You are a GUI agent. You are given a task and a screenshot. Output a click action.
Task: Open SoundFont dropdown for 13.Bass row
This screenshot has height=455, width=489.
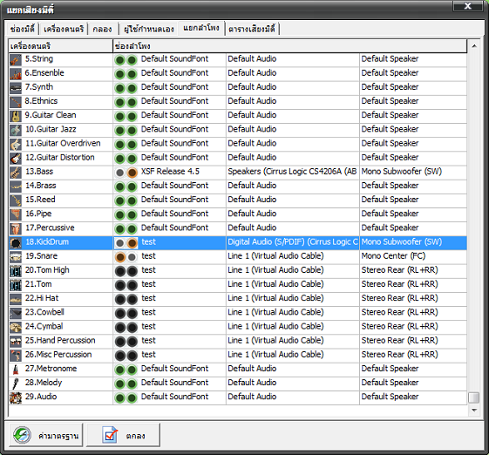pyautogui.click(x=182, y=172)
